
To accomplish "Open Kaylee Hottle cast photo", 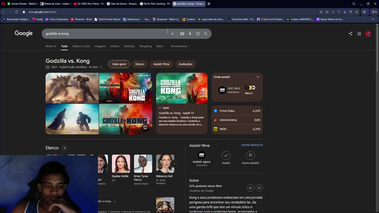I will click(x=121, y=164).
